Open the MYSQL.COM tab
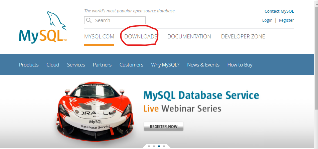Screen dimensions: 318x149 coord(99,37)
